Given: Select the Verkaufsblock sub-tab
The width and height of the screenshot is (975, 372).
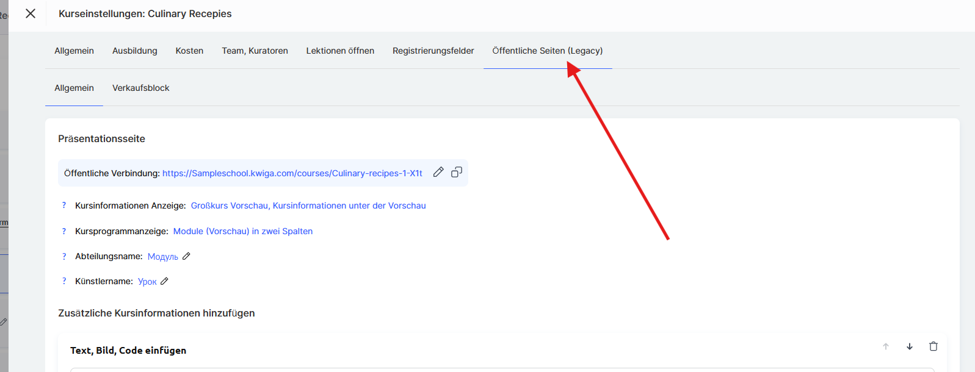Looking at the screenshot, I should point(141,88).
